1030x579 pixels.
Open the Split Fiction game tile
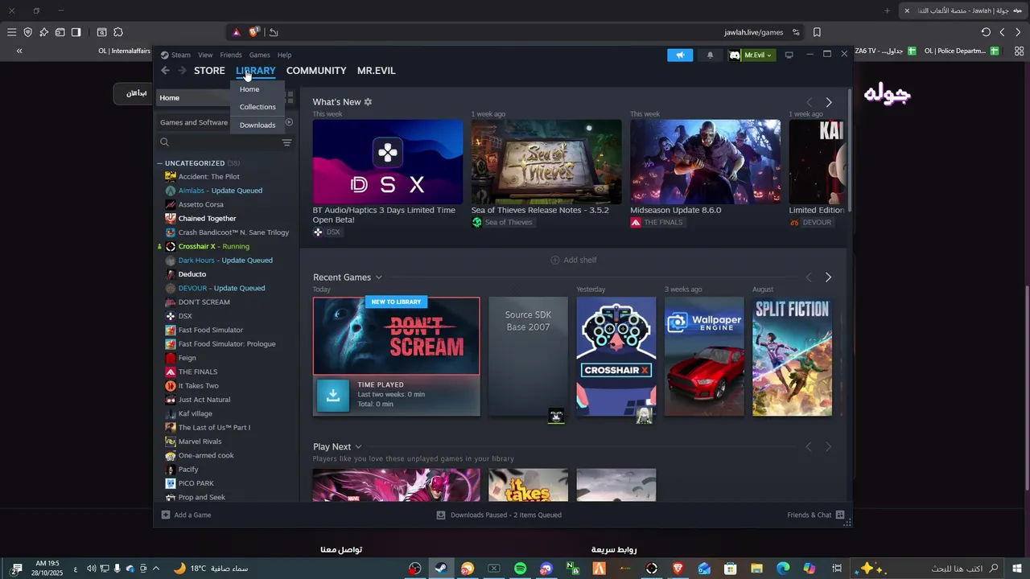pyautogui.click(x=792, y=356)
